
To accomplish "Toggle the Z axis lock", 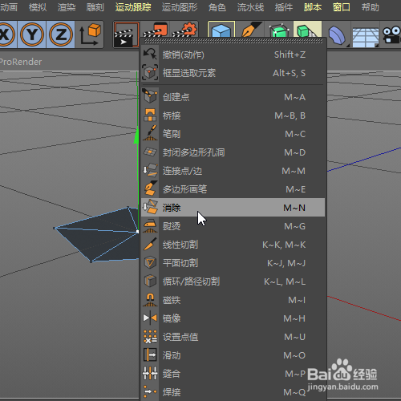I will click(x=61, y=34).
